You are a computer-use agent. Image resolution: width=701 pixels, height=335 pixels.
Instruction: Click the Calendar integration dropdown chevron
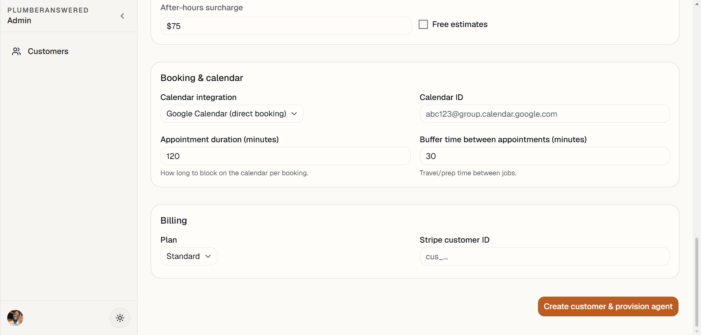[294, 114]
